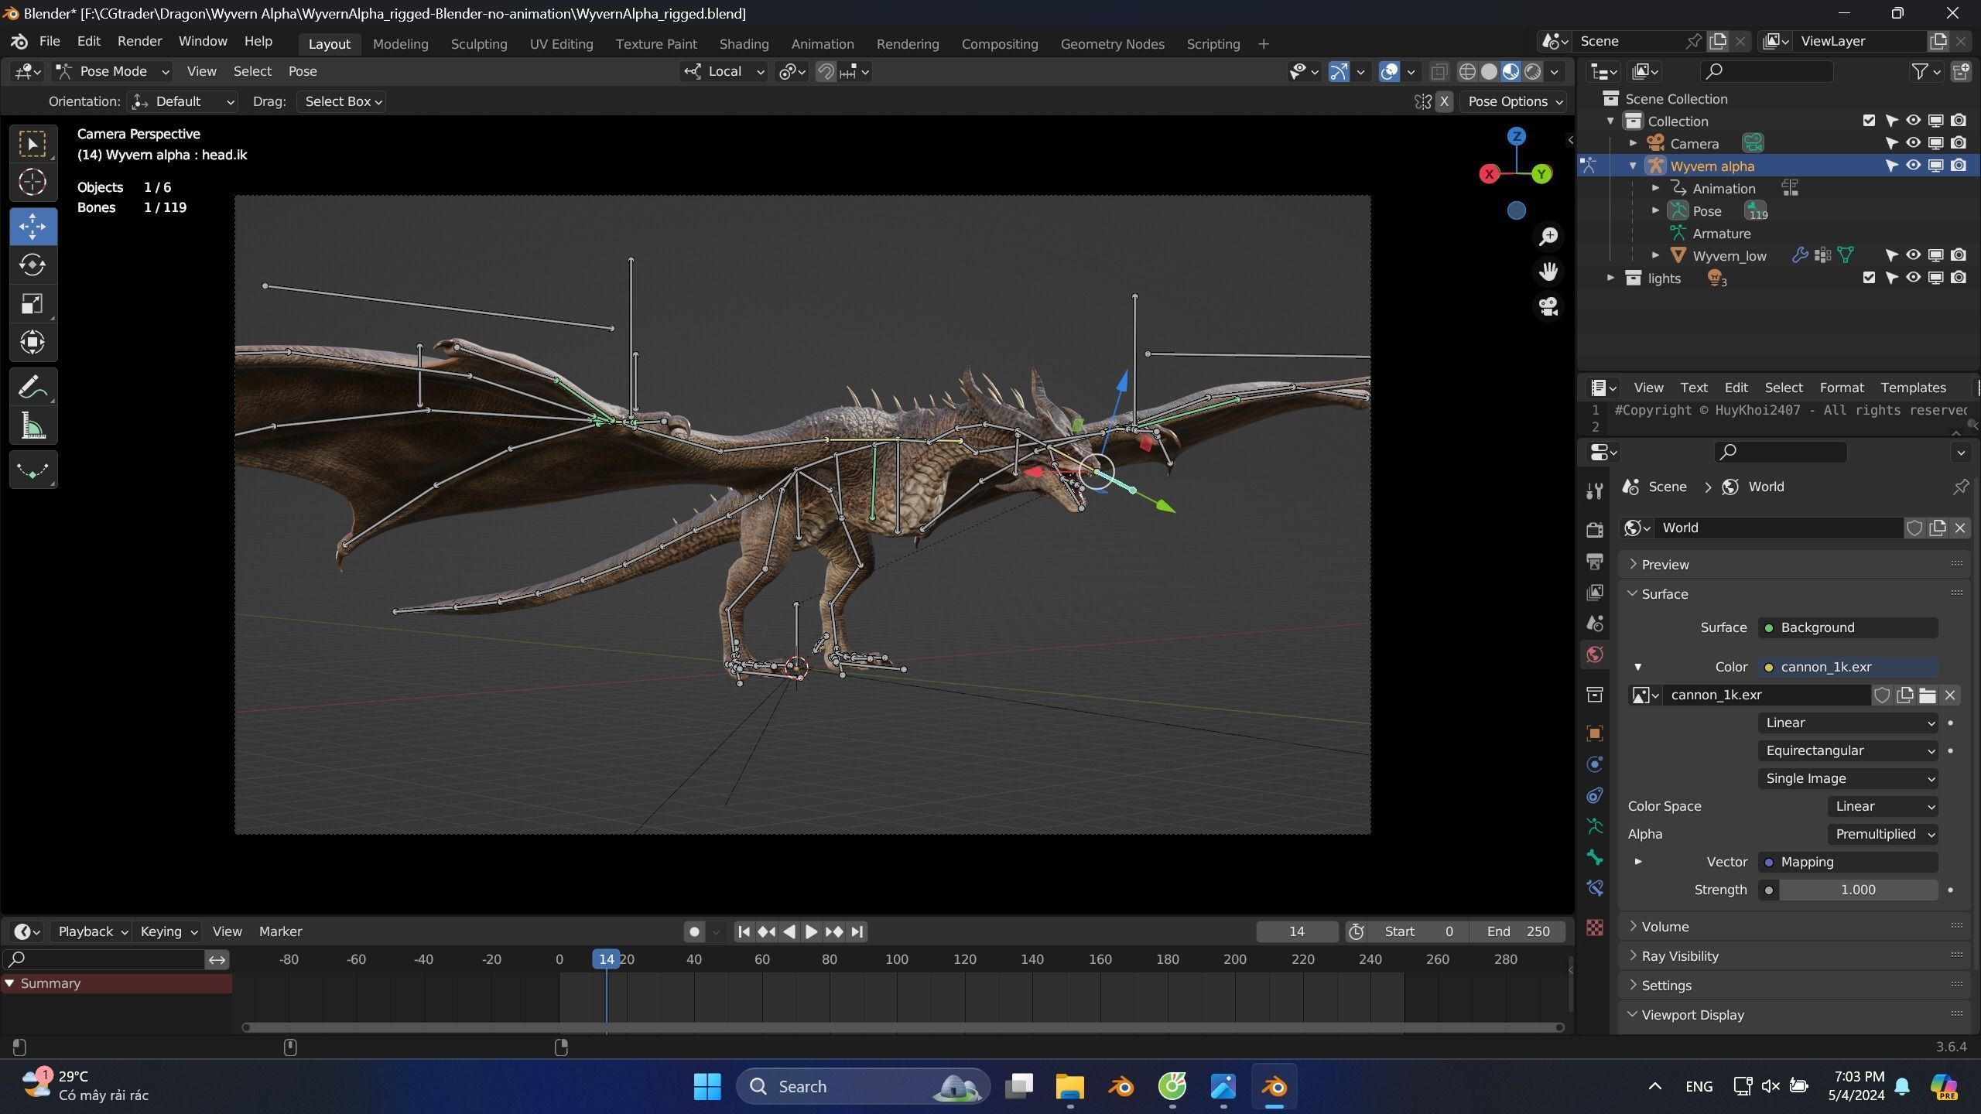Select the Cursor tool

33,183
